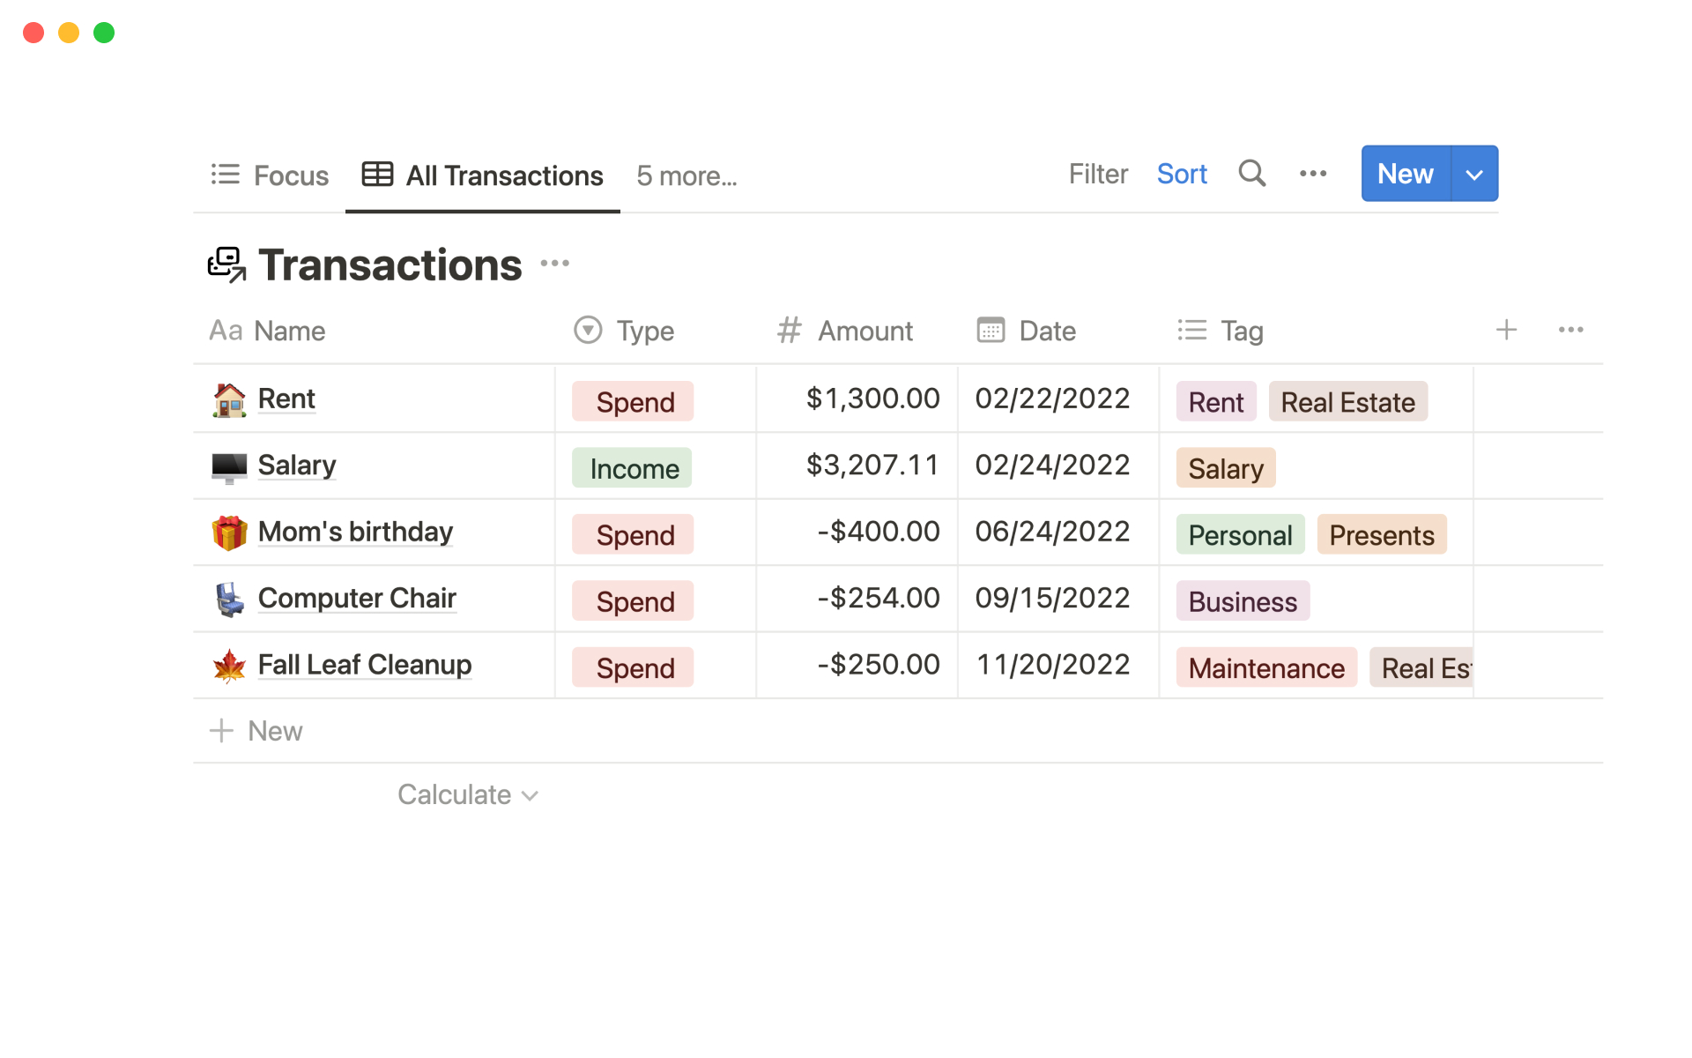Click the green Income type tag
Screen dimensions: 1692x1058
[x=634, y=468]
